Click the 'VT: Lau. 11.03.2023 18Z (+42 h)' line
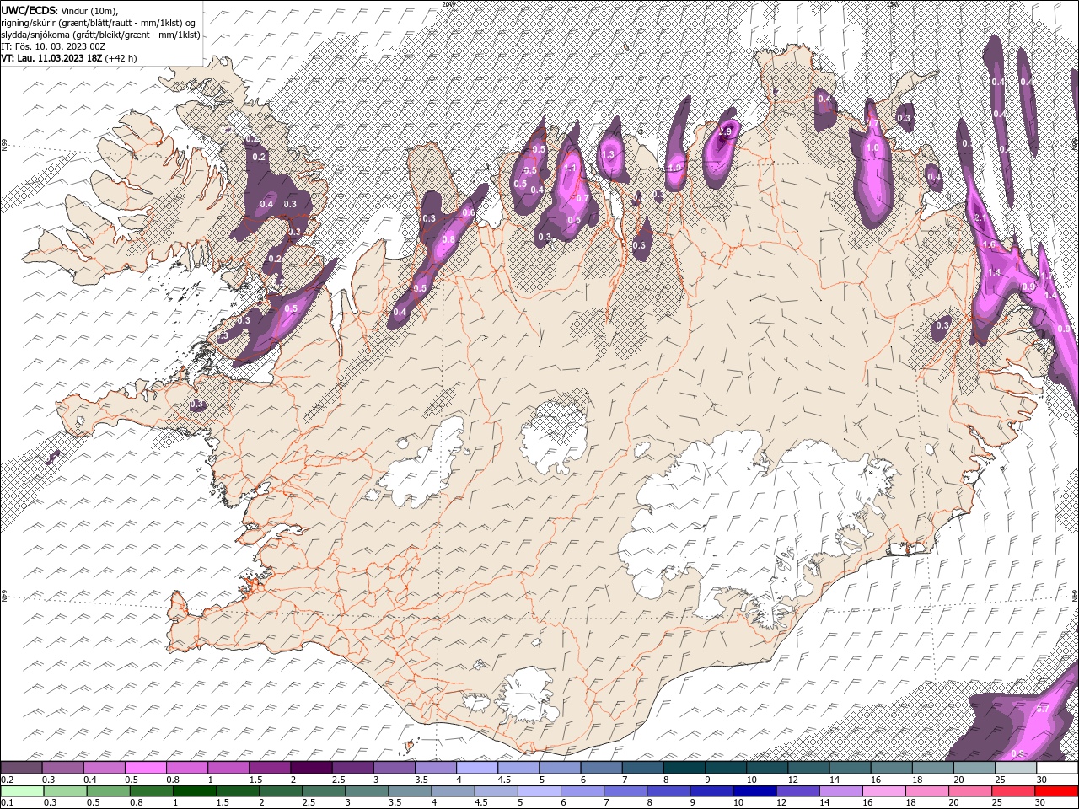 click(x=68, y=58)
